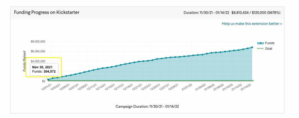Click the $6,000,000 y-axis label
The width and height of the screenshot is (299, 118).
(38, 51)
